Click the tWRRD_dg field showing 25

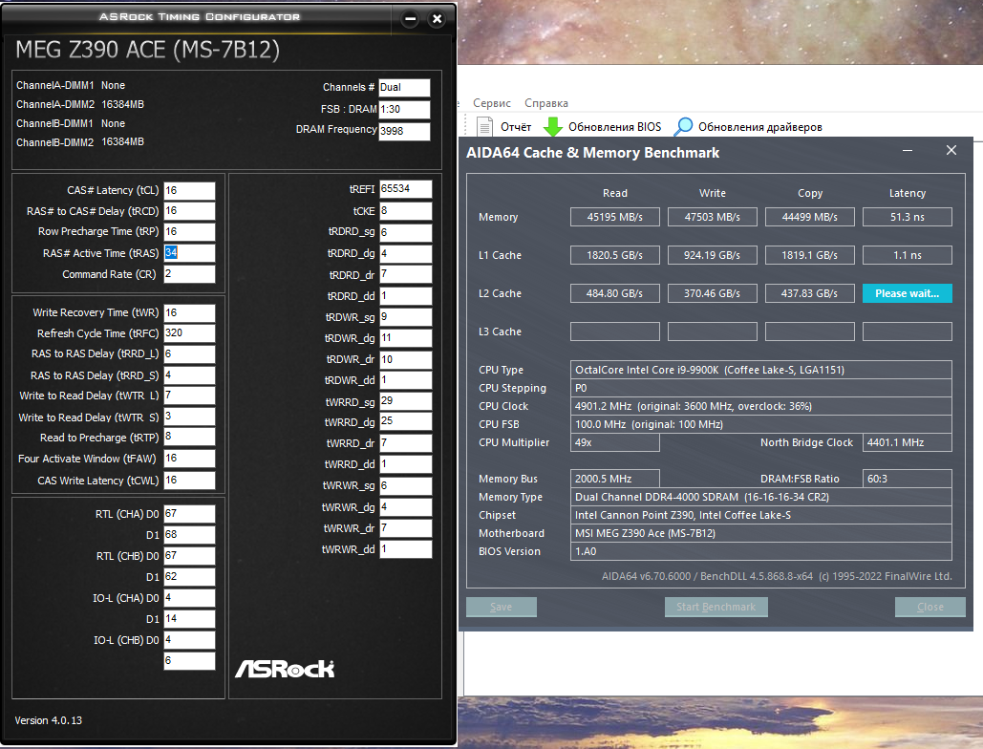click(405, 422)
